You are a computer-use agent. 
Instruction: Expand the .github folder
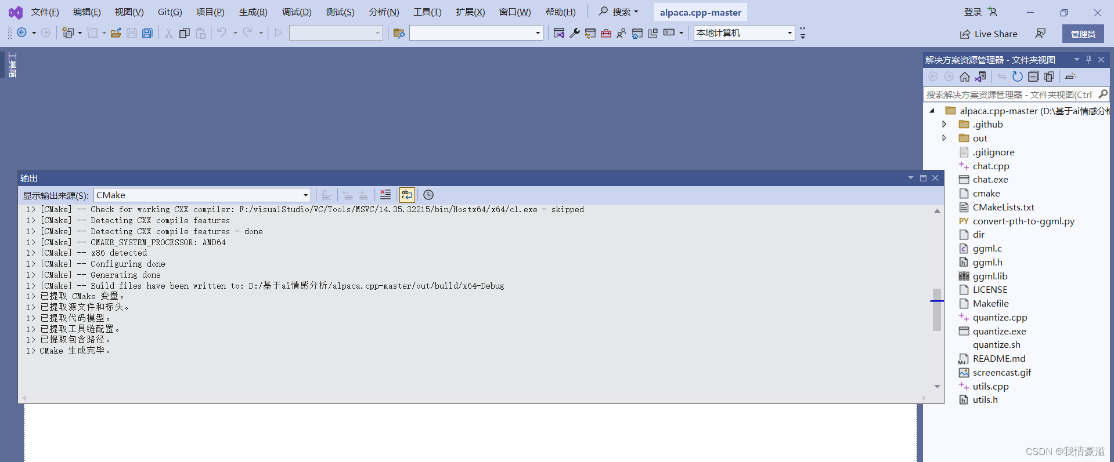click(x=944, y=124)
